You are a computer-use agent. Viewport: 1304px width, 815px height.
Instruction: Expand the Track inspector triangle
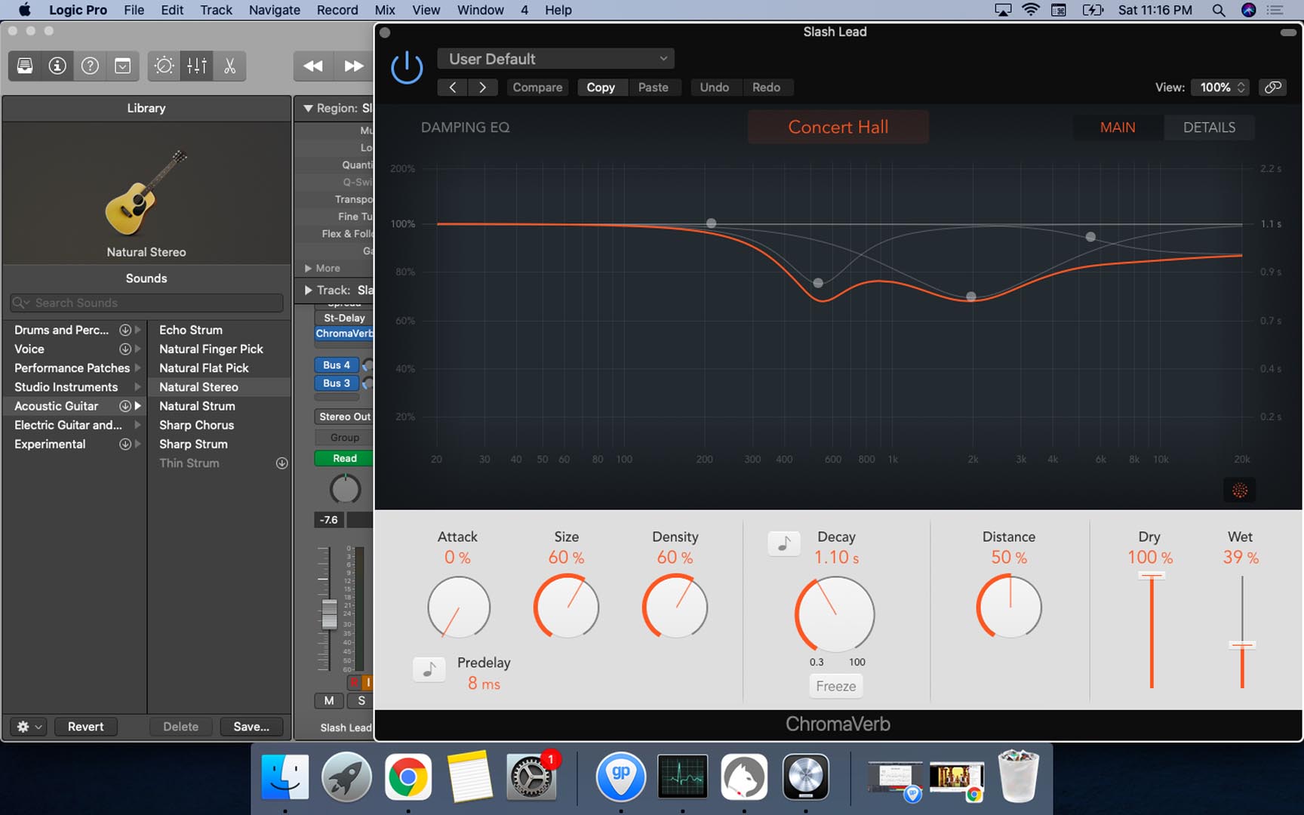click(308, 290)
